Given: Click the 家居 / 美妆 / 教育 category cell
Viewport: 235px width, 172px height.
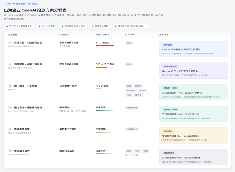Looking at the screenshot, I should click(69, 64).
